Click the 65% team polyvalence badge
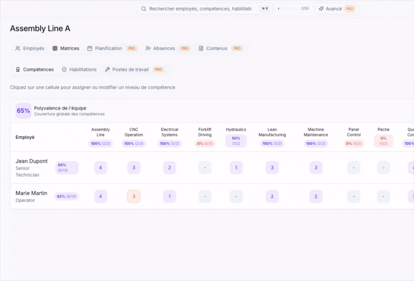 (x=23, y=111)
